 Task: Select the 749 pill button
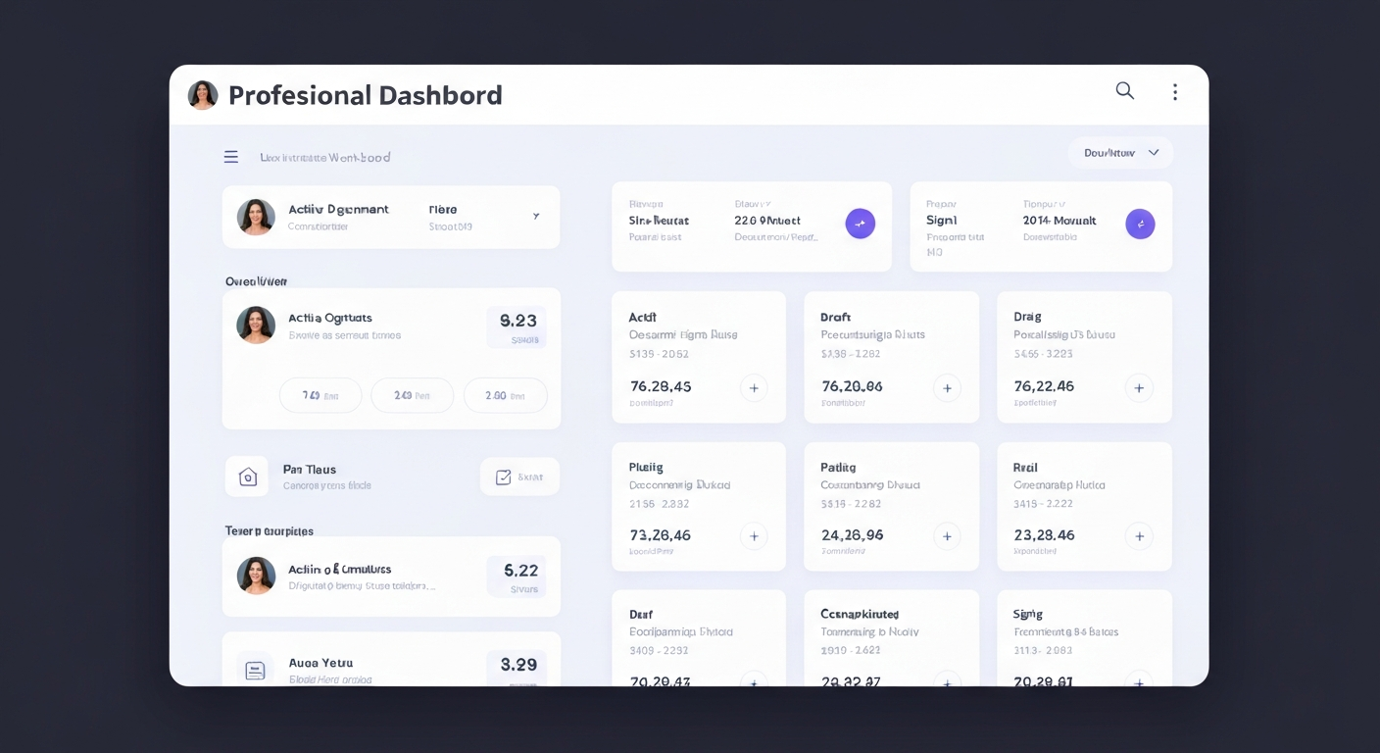[x=320, y=396]
